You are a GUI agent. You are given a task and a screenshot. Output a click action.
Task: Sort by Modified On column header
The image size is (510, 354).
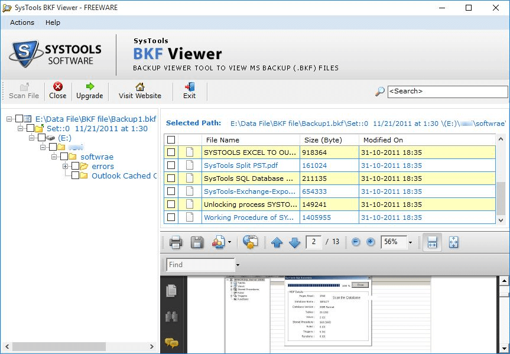pyautogui.click(x=383, y=140)
